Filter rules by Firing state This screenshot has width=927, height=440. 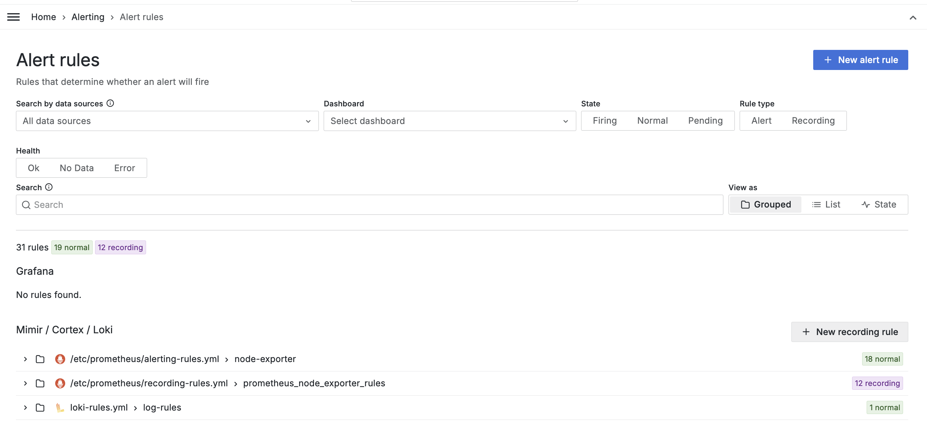[605, 121]
